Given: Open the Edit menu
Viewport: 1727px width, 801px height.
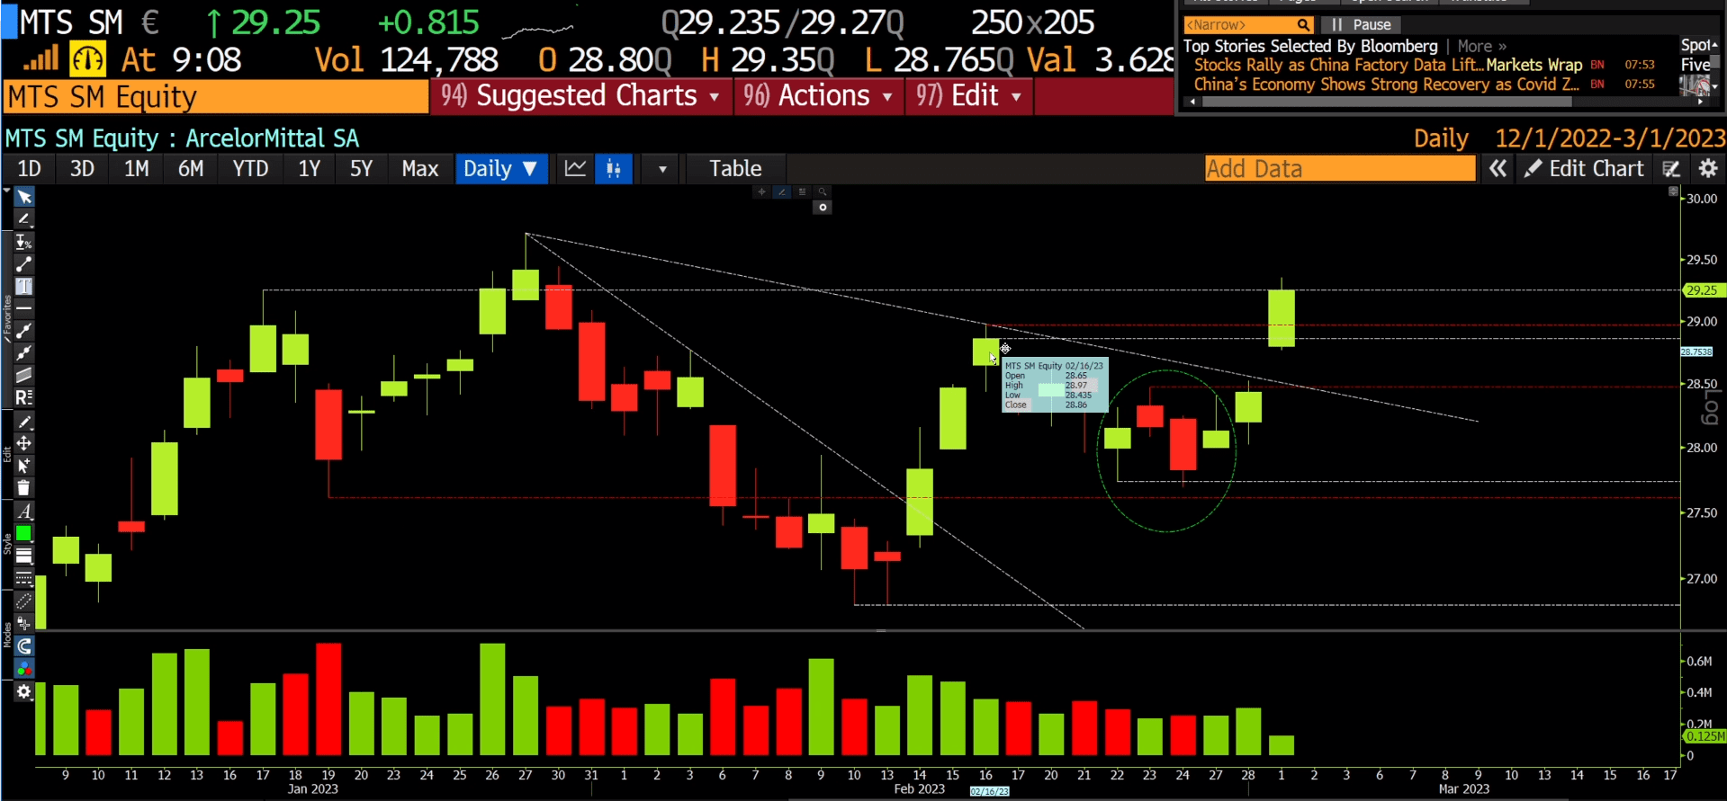Looking at the screenshot, I should click(x=968, y=96).
